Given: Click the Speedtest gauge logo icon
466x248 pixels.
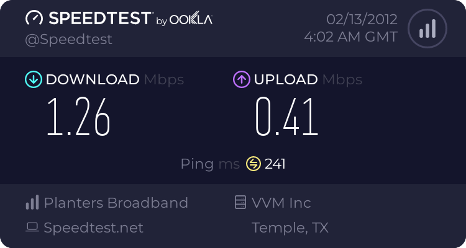Looking at the screenshot, I should pos(34,18).
